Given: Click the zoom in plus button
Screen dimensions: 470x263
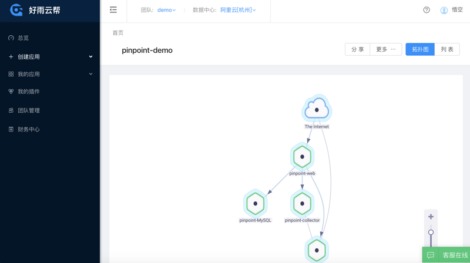Looking at the screenshot, I should [431, 217].
